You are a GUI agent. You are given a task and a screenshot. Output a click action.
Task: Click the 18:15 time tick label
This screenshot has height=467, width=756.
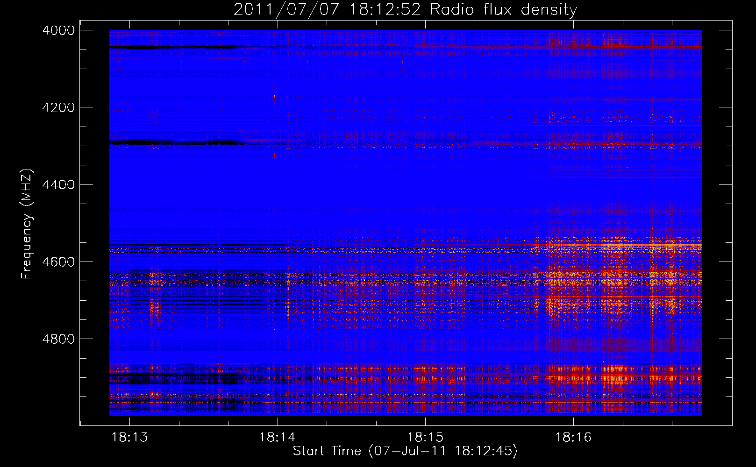[x=425, y=437]
